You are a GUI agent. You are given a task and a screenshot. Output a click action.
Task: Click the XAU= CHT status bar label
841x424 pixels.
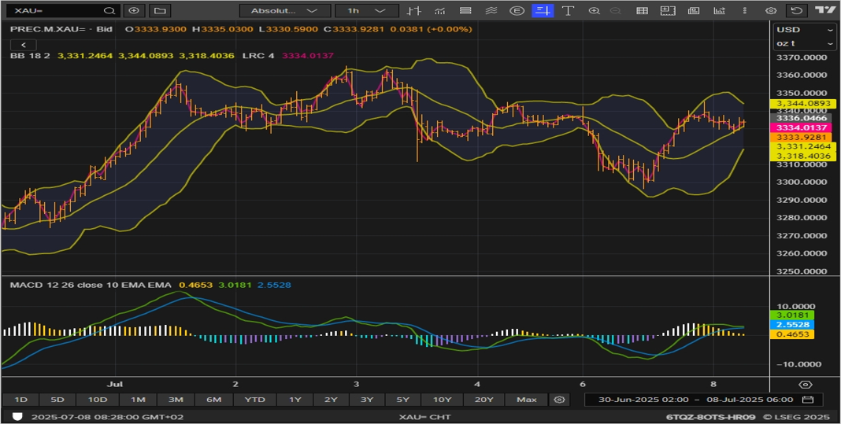(424, 416)
